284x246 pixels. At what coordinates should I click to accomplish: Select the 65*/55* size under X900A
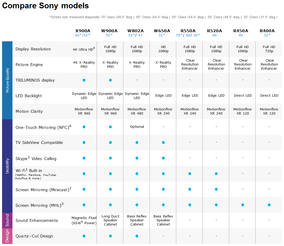pyautogui.click(x=83, y=35)
